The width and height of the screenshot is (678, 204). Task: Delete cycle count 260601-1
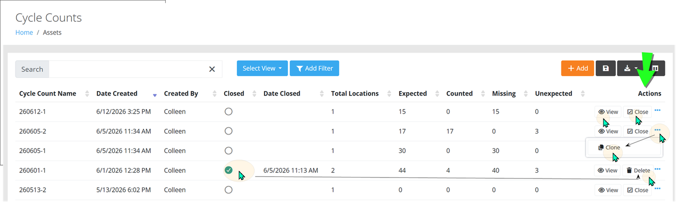point(638,170)
